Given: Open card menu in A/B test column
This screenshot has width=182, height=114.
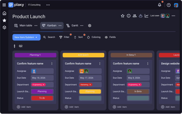Looking at the screenshot, I should coord(100,63).
